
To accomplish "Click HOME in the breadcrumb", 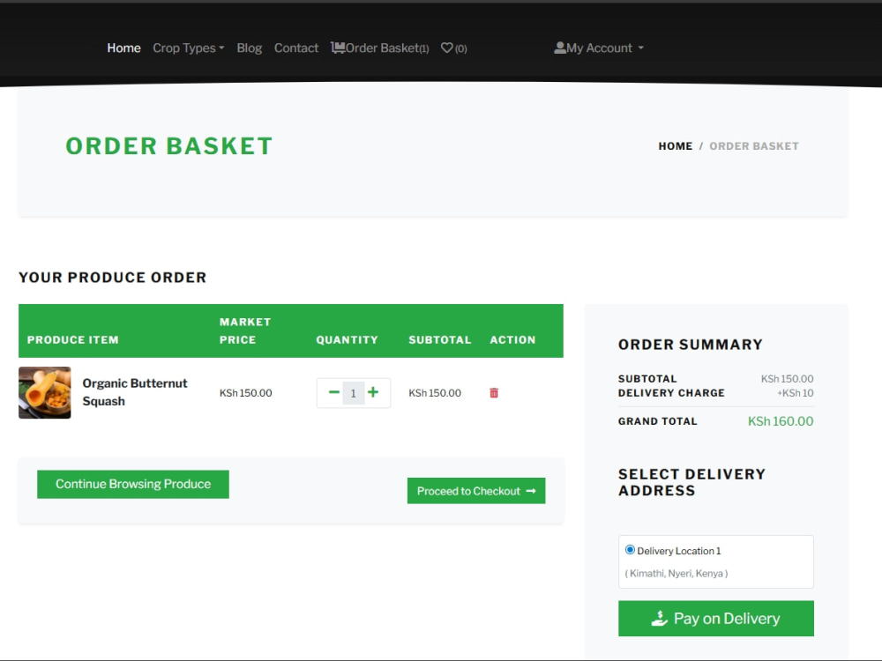I will tap(675, 146).
